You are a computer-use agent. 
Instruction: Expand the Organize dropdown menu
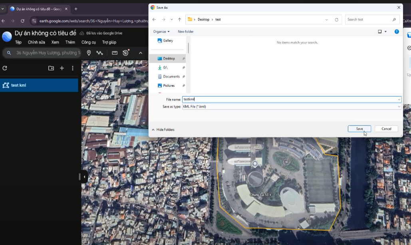pos(161,32)
